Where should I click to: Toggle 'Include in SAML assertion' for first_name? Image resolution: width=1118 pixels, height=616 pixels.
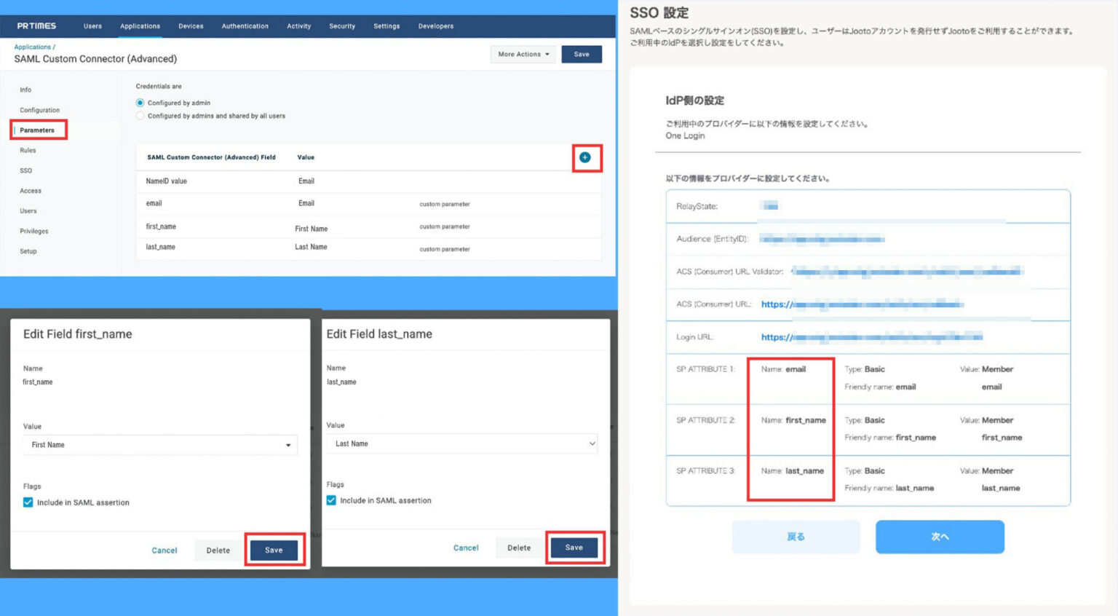pyautogui.click(x=28, y=502)
